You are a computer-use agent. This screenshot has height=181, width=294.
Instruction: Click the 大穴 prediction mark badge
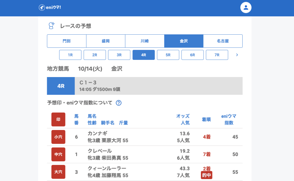(58, 172)
